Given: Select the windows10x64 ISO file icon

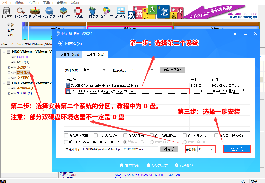Looking at the screenshot, I should click(68, 86).
